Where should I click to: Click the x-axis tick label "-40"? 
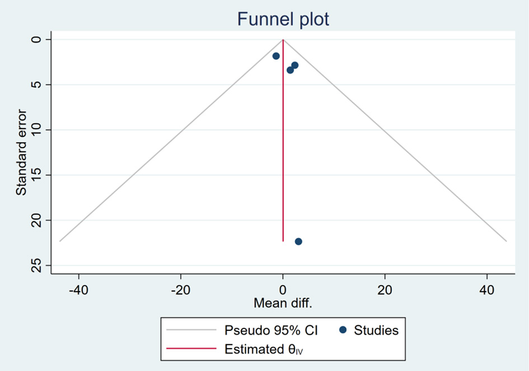(x=78, y=290)
